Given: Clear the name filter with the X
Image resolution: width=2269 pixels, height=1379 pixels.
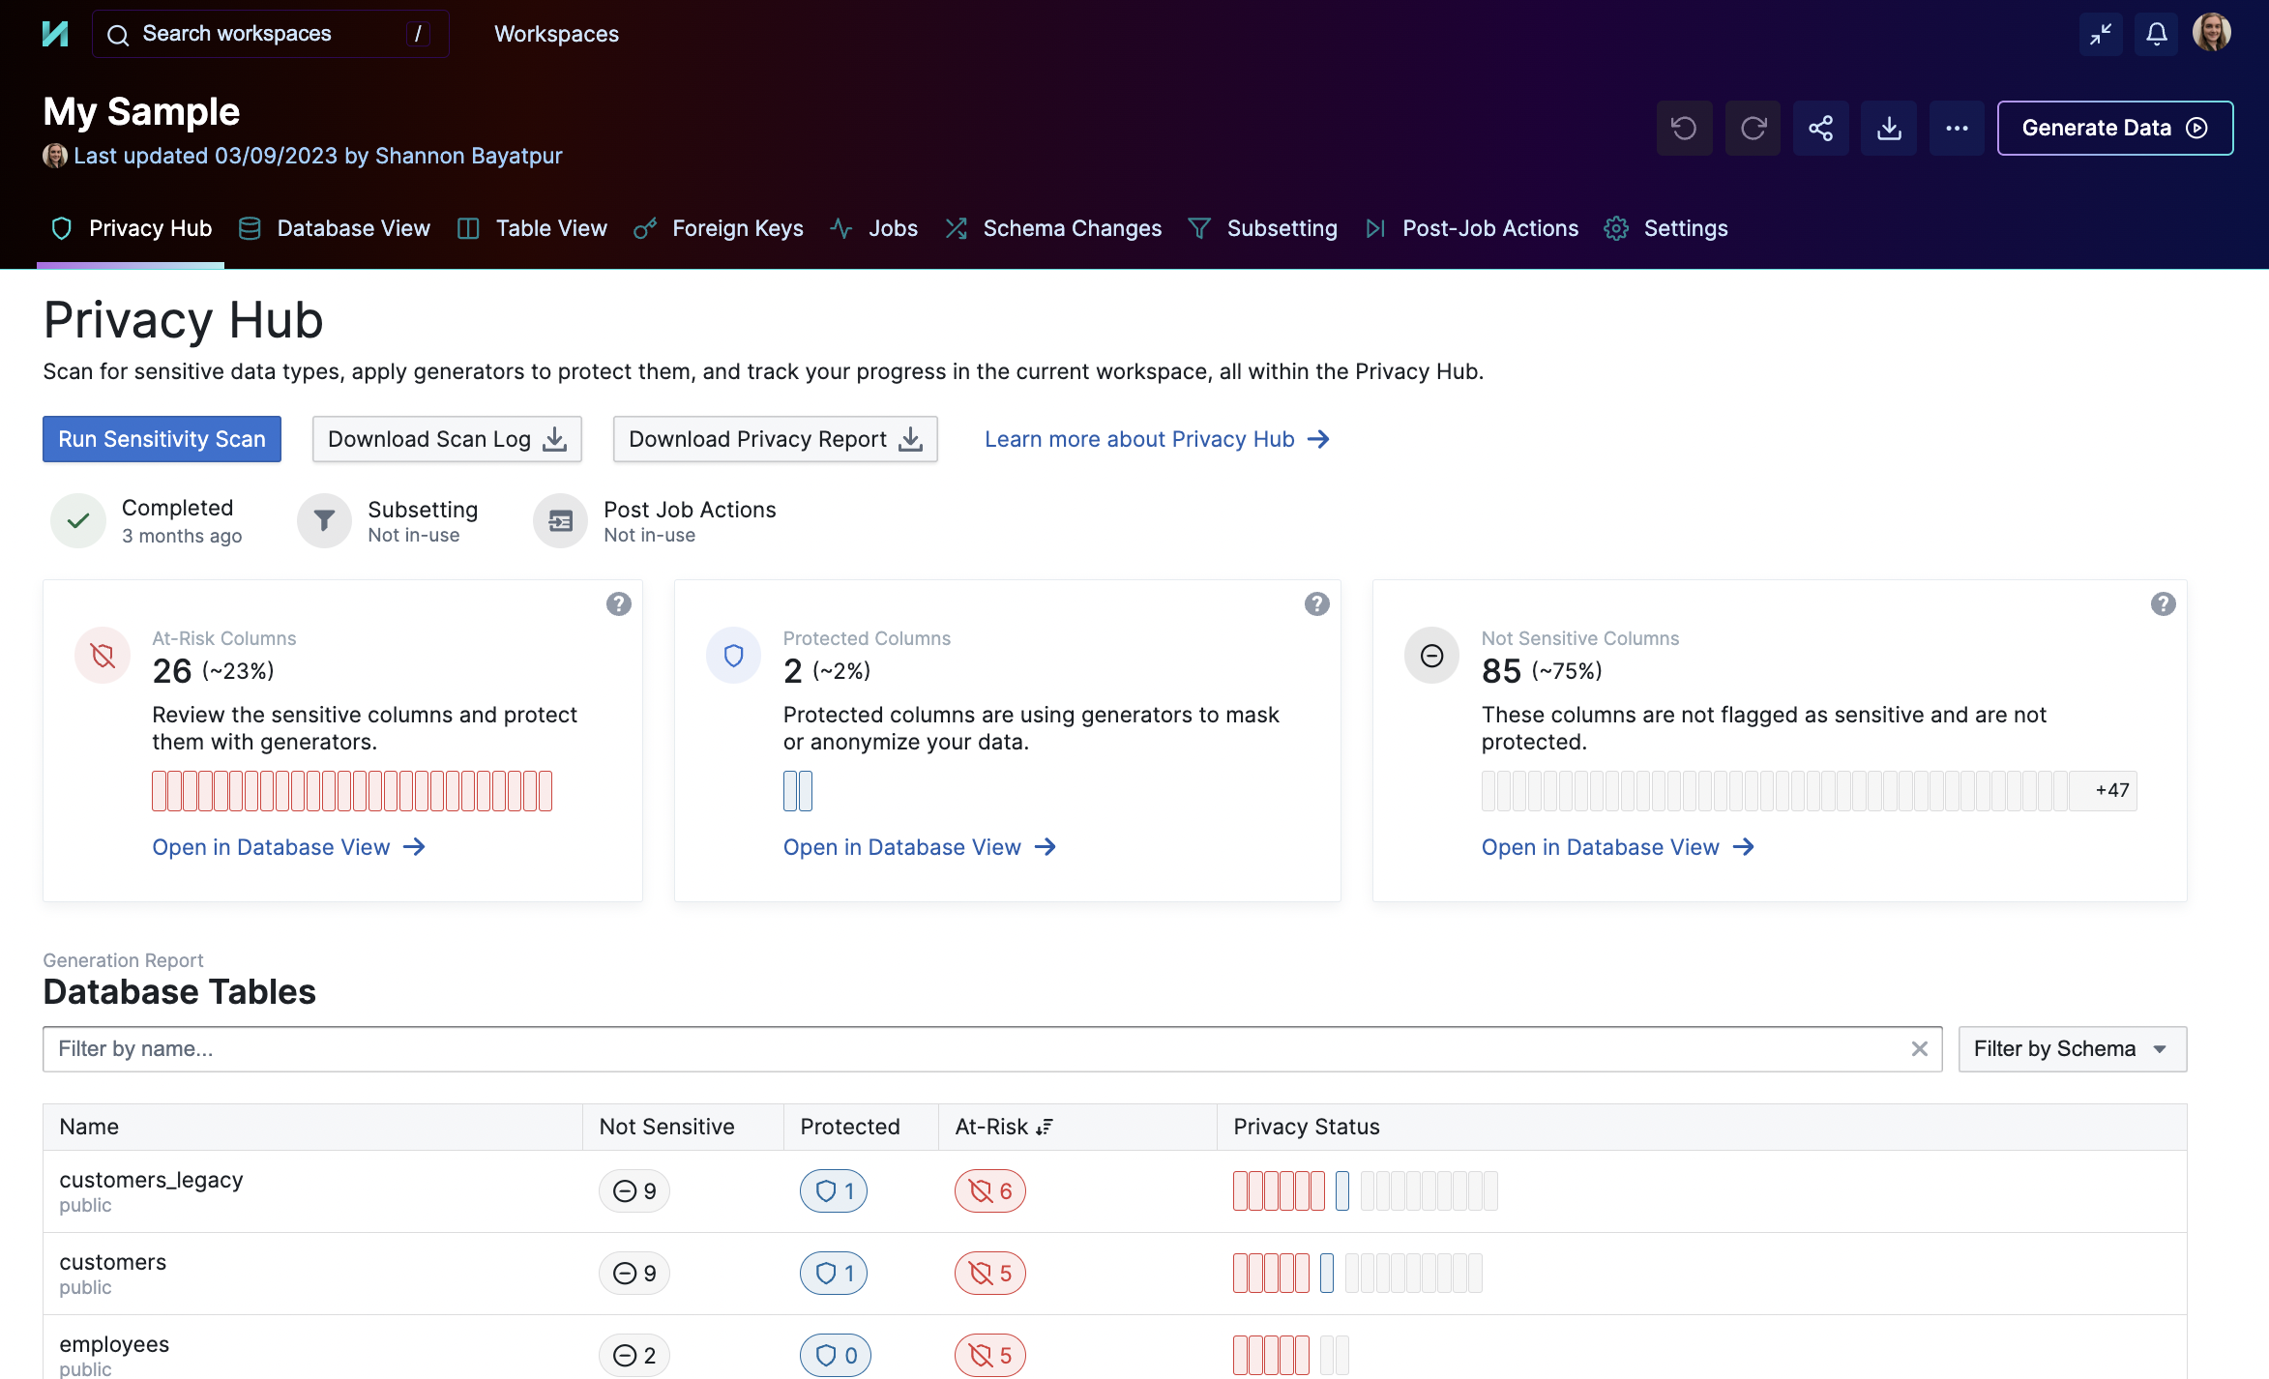Looking at the screenshot, I should 1919,1048.
